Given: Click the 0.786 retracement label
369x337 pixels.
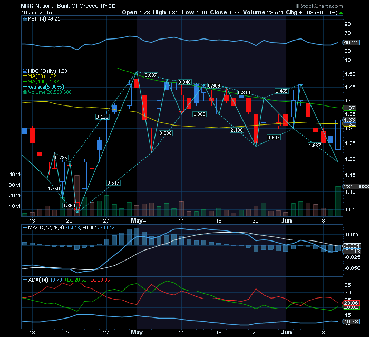Looking at the screenshot, I should tap(61, 157).
